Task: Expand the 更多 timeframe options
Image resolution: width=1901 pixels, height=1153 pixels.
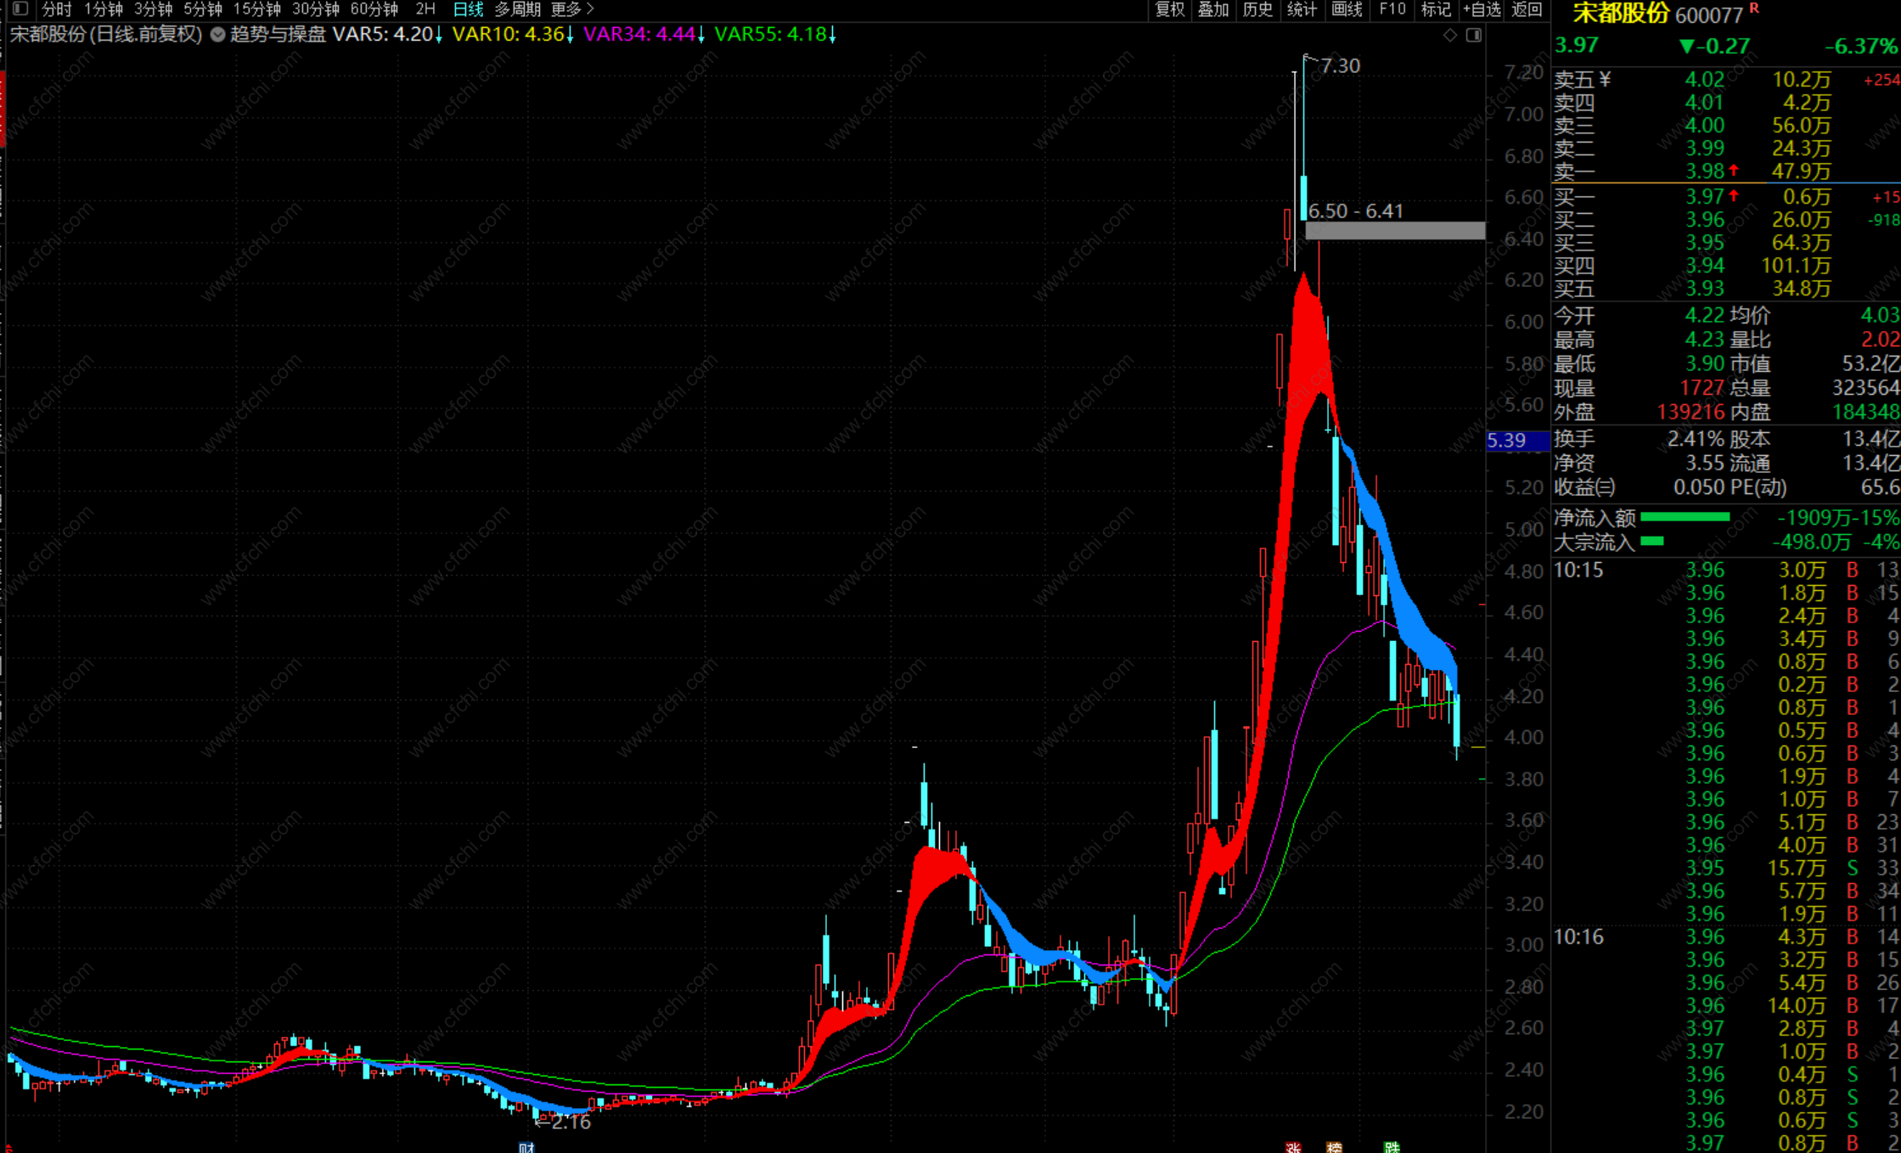Action: (572, 9)
